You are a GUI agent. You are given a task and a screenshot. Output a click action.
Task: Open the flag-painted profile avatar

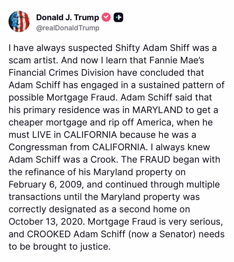click(x=19, y=21)
